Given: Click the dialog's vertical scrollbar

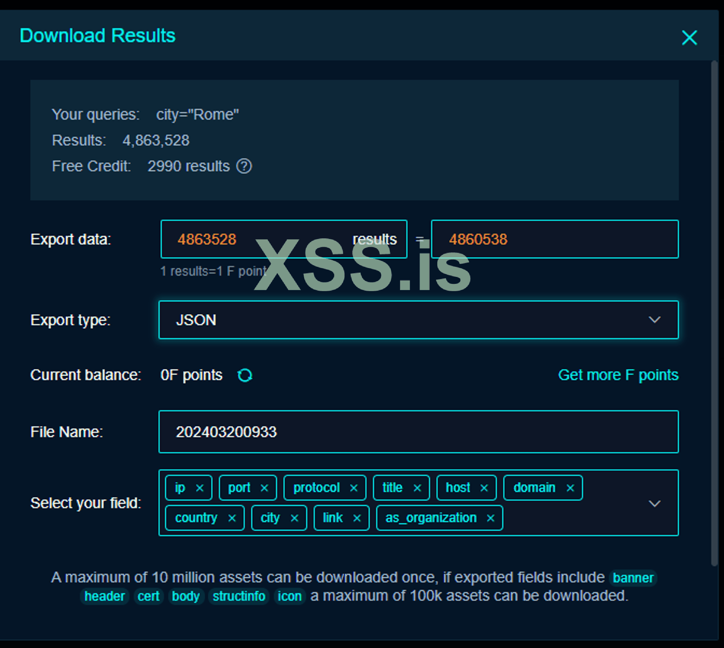Looking at the screenshot, I should point(714,311).
